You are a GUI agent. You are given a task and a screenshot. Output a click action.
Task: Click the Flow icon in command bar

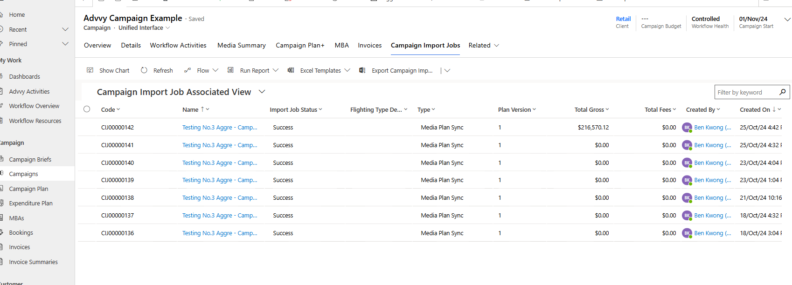tap(188, 70)
